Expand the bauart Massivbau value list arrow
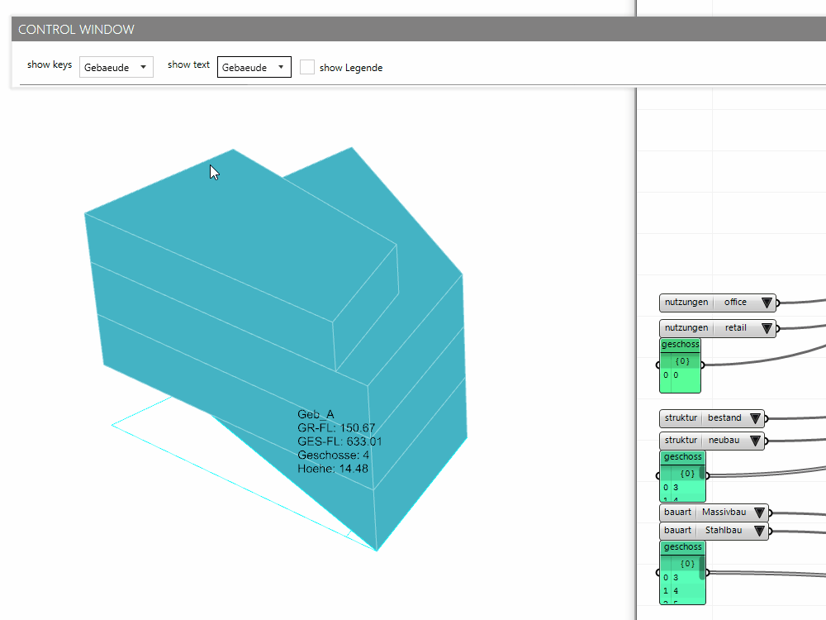Viewport: 826px width, 620px height. (x=759, y=513)
